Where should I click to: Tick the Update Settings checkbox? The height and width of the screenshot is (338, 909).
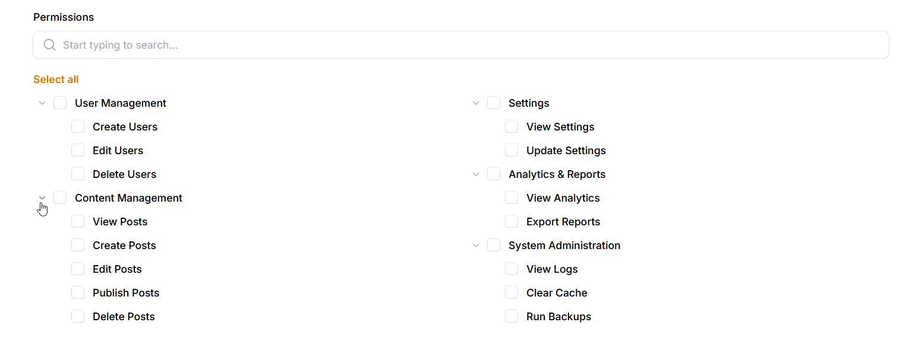[512, 151]
